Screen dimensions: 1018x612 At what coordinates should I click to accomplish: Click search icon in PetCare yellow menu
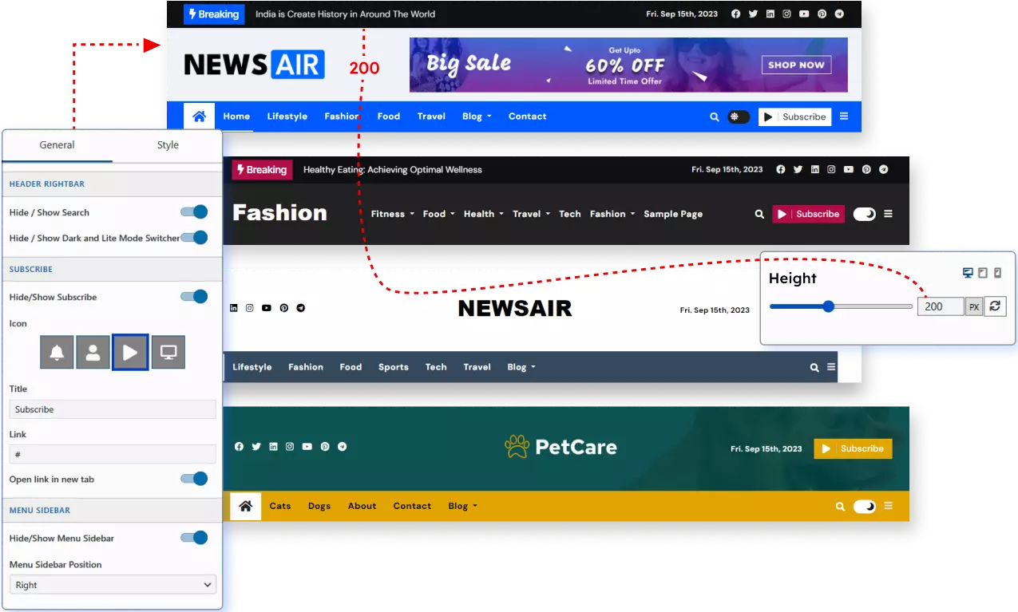point(840,506)
